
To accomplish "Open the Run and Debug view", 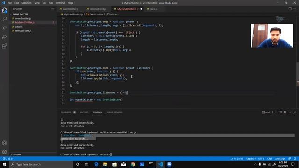I will [4, 37].
